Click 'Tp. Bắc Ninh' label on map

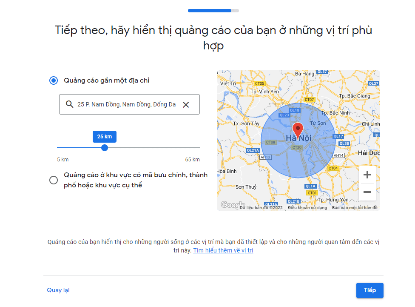335,113
